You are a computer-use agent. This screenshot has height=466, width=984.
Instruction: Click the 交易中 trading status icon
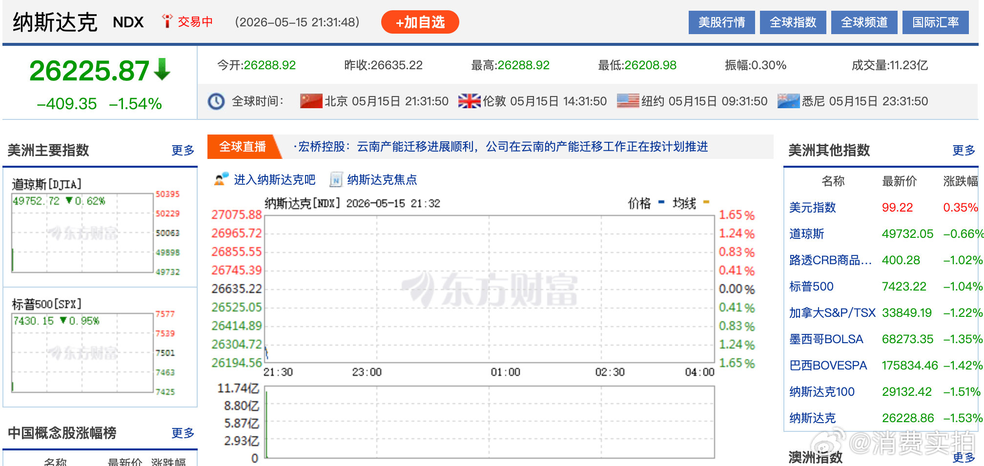(167, 21)
